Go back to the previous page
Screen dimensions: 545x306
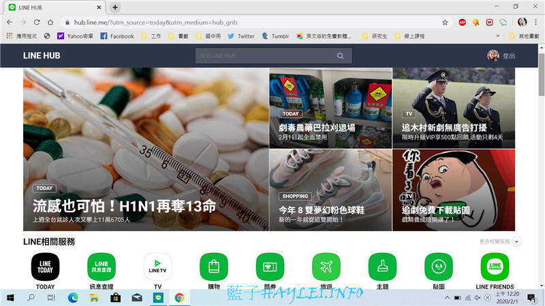(x=10, y=22)
